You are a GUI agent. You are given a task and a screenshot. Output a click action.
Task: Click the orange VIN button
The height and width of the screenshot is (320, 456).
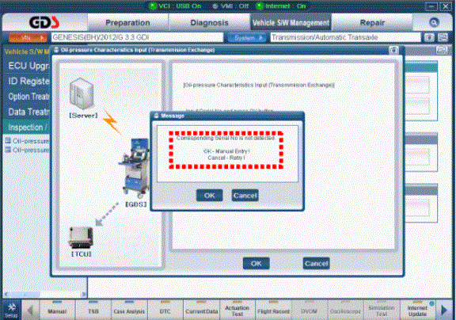tap(28, 37)
